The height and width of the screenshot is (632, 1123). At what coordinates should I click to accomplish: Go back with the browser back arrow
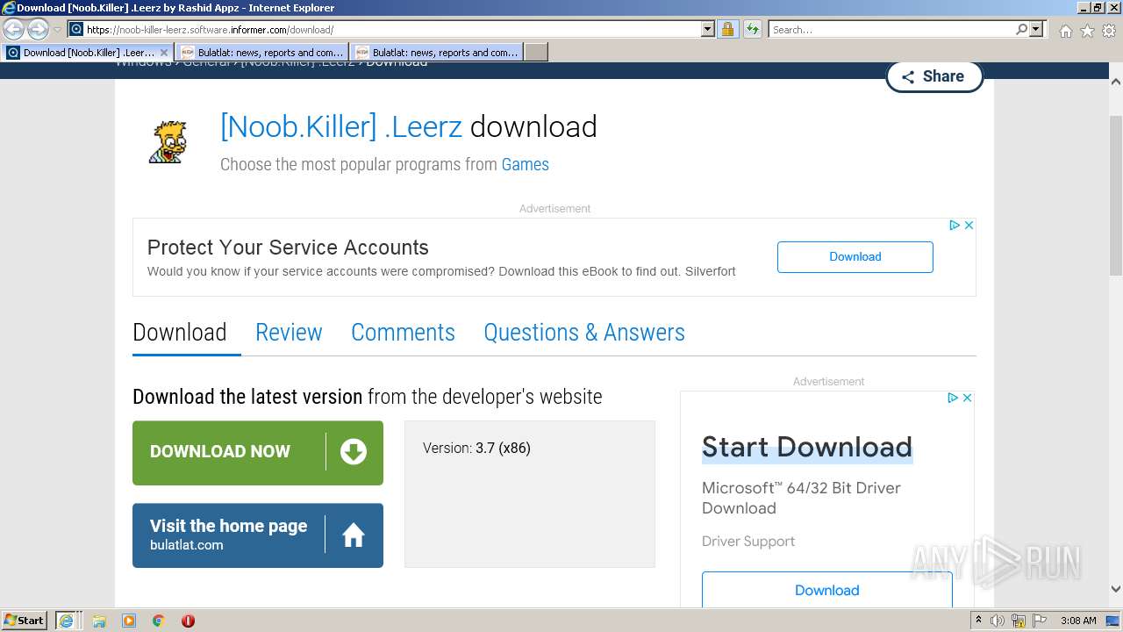pos(14,30)
